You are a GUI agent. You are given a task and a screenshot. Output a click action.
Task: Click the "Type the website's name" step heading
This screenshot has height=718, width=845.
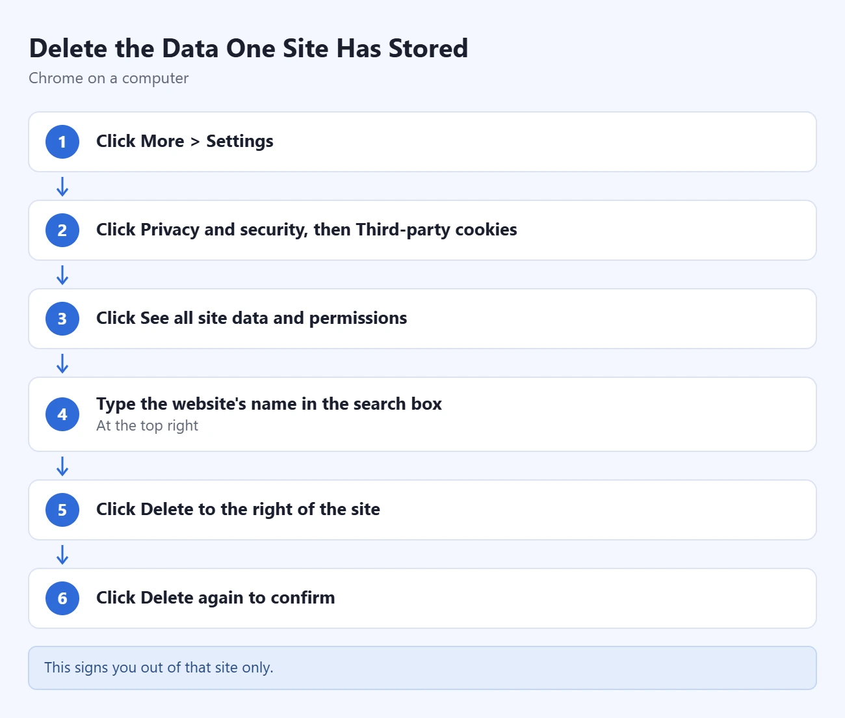[x=269, y=404]
